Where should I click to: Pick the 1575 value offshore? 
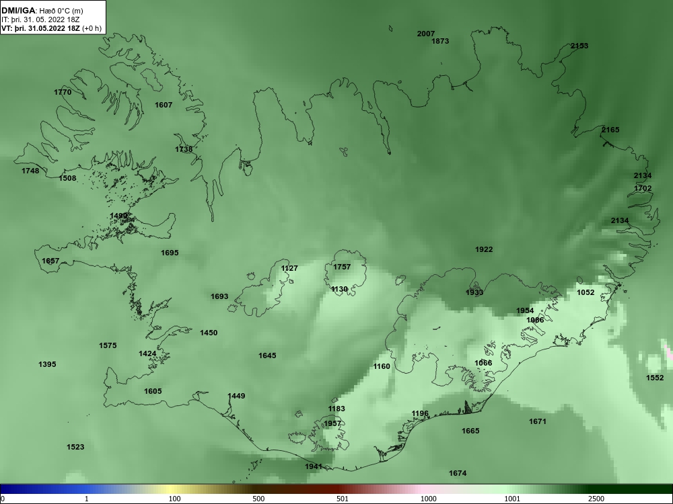107,345
